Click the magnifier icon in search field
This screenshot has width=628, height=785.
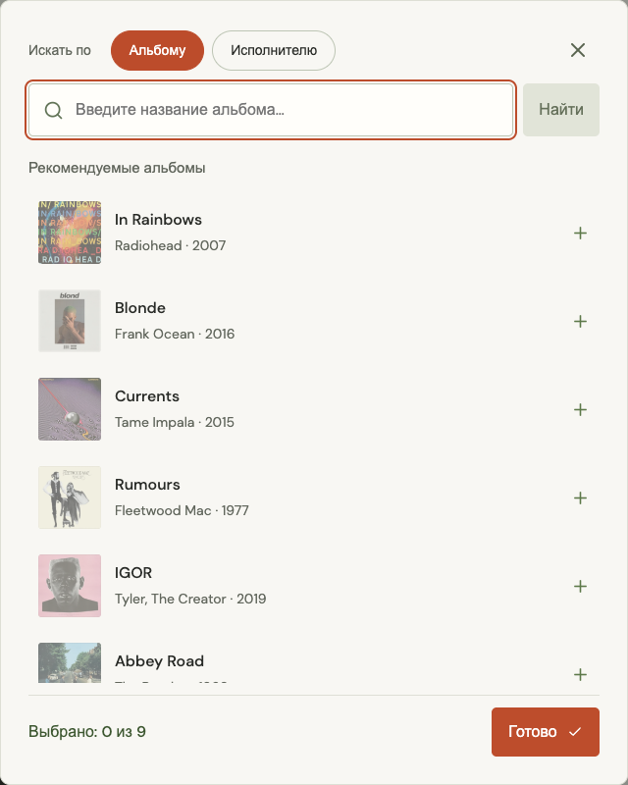53,110
